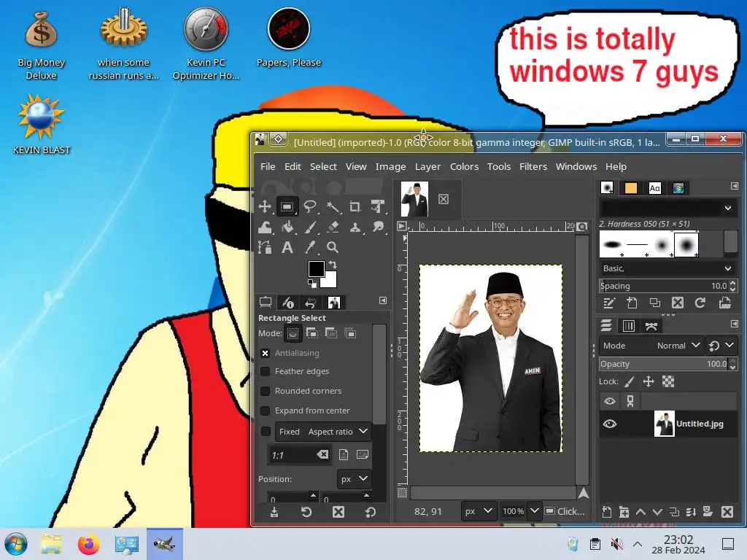Select the Color Picker tool

click(310, 247)
